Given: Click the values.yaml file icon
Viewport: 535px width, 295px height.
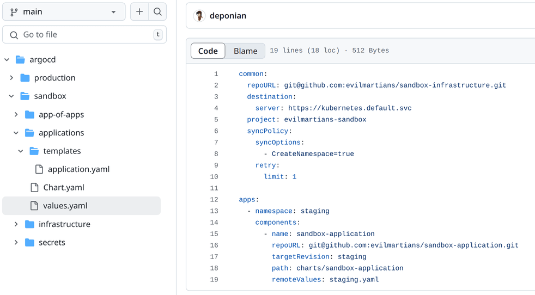Looking at the screenshot, I should tap(34, 206).
